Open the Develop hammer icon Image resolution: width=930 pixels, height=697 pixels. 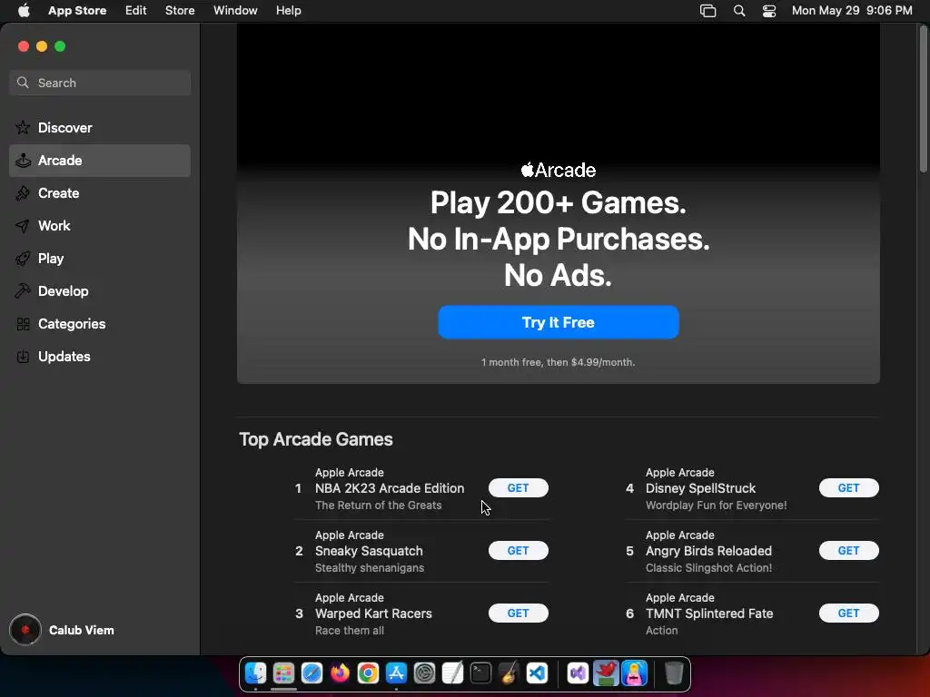23,291
